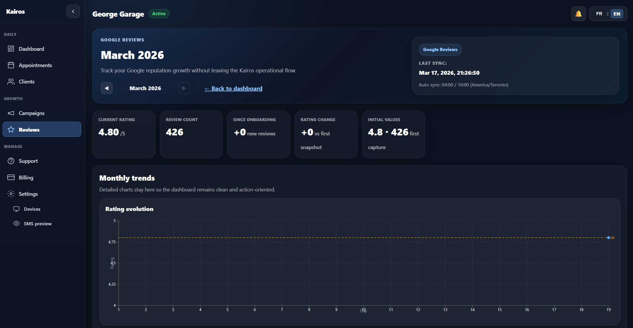Select the EN language option
The width and height of the screenshot is (633, 328).
[617, 14]
